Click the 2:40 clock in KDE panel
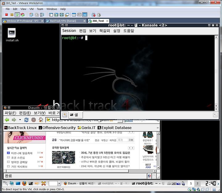This screenshot has height=193, width=222. [211, 183]
